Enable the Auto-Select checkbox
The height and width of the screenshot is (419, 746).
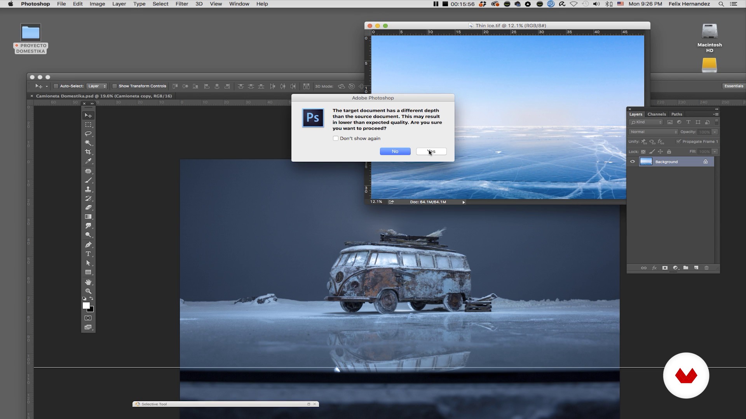(56, 86)
